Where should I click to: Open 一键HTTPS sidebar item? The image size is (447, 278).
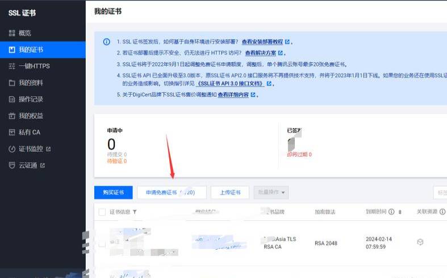coord(43,66)
